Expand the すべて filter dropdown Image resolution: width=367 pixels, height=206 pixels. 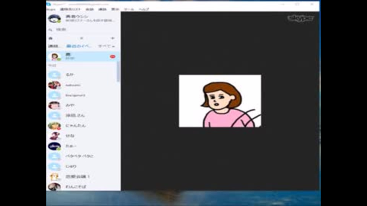[107, 46]
